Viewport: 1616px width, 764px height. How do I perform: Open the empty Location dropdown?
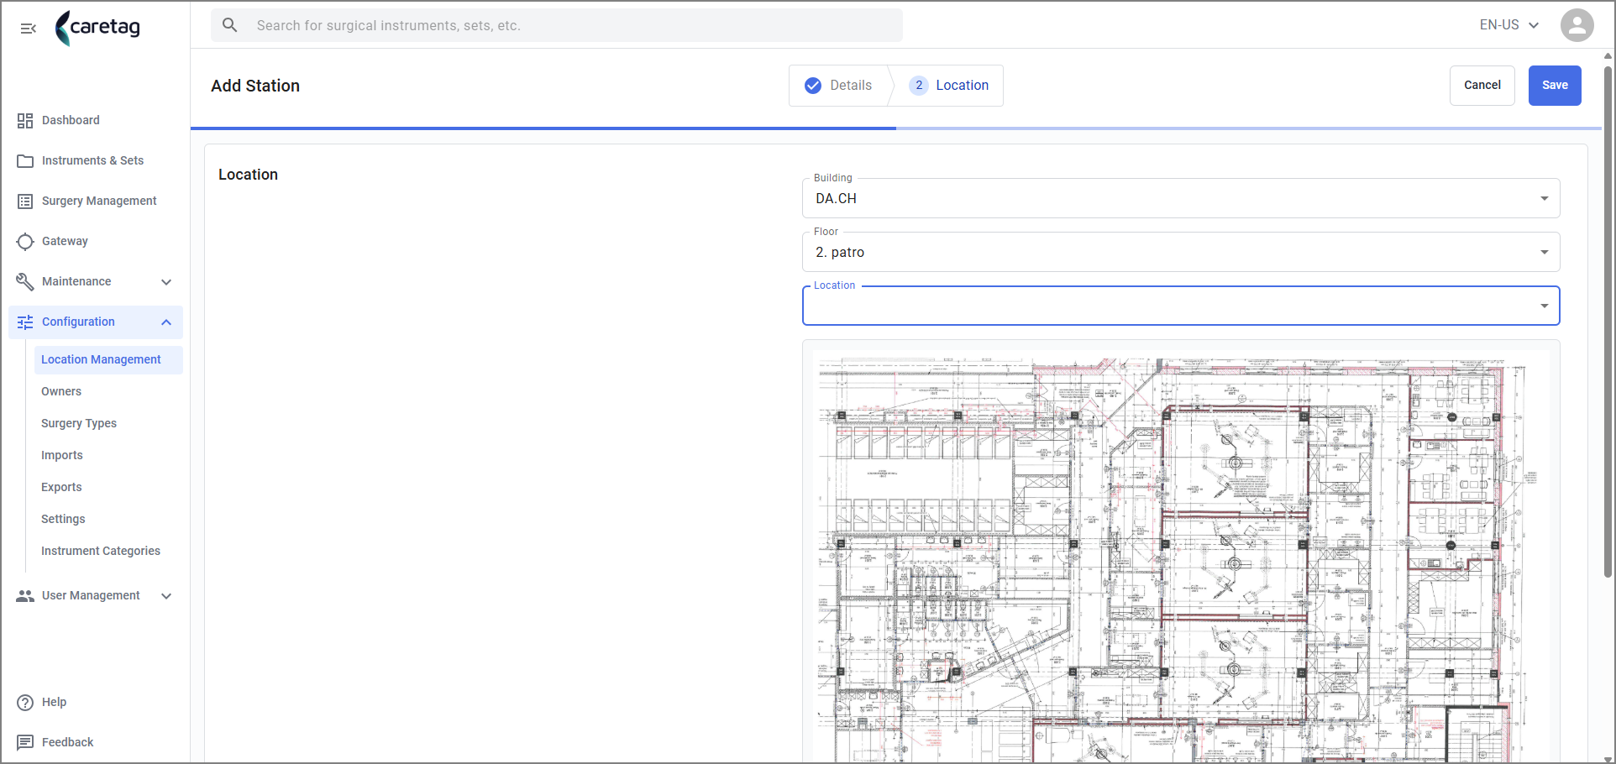1181,306
